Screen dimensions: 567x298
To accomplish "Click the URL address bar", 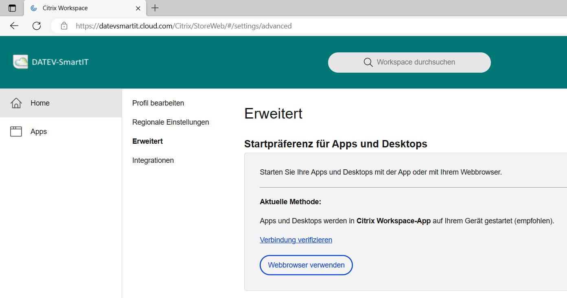I will [x=244, y=26].
